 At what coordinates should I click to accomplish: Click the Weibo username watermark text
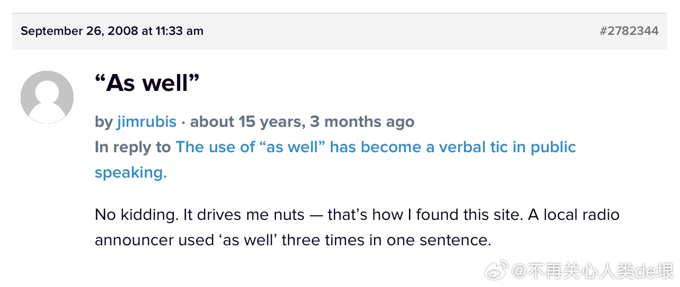592,272
